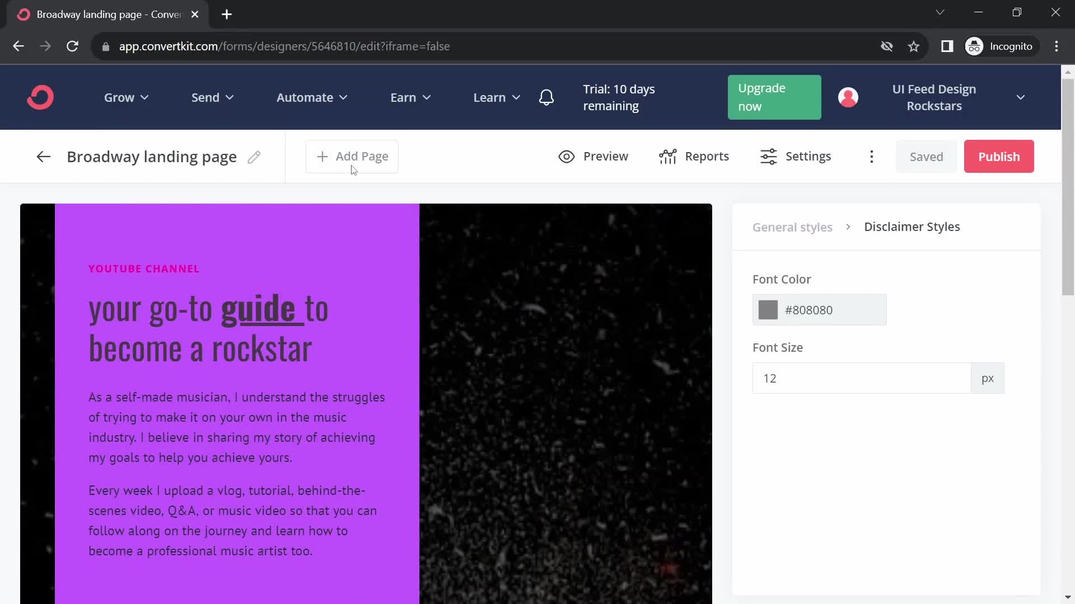Click the General styles breadcrumb link
This screenshot has width=1075, height=604.
point(792,226)
